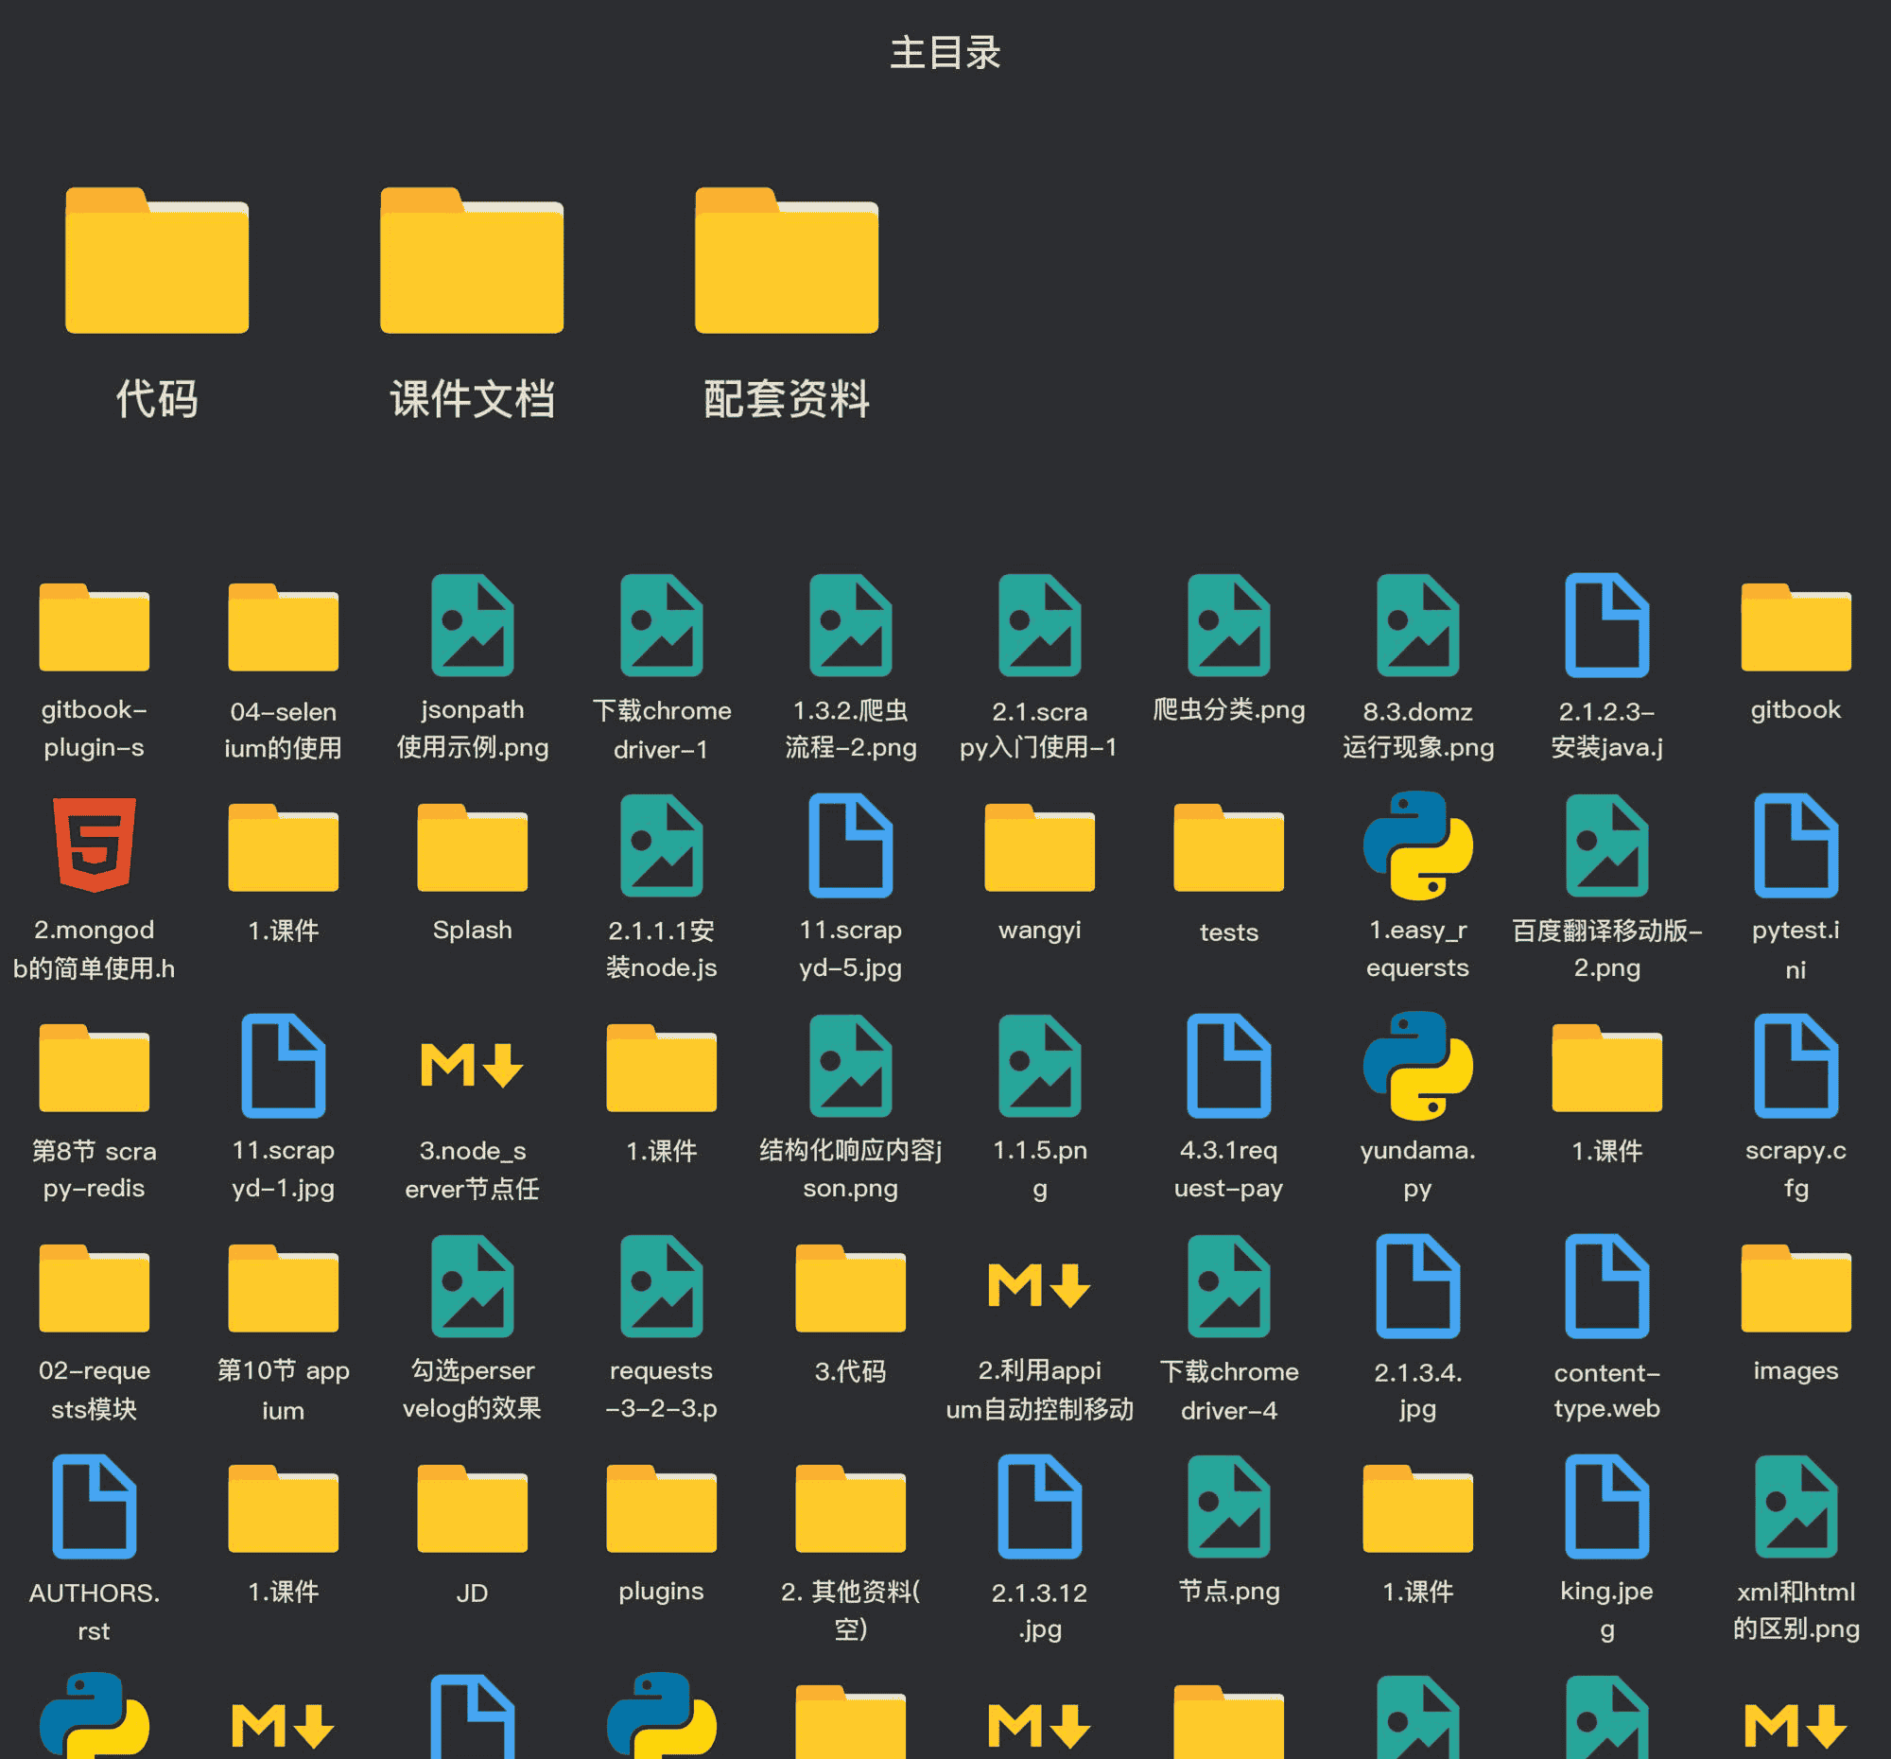Open the yundama.py Python file
Image resolution: width=1891 pixels, height=1759 pixels.
point(1417,1067)
